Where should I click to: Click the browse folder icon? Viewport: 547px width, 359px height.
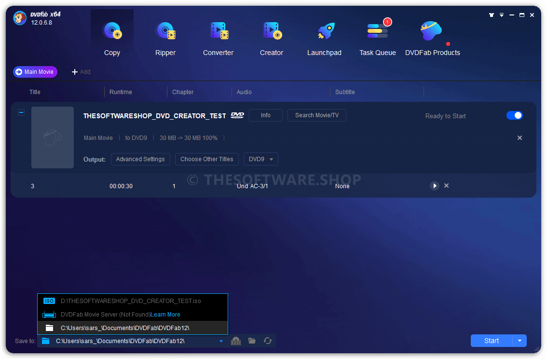pos(252,341)
